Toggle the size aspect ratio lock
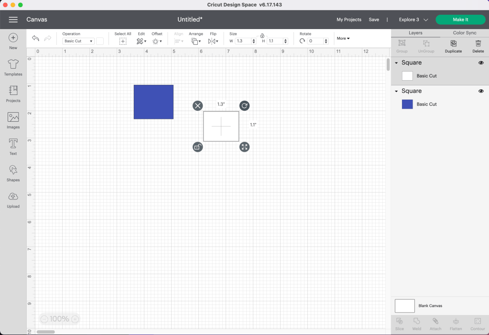The image size is (489, 335). [262, 36]
